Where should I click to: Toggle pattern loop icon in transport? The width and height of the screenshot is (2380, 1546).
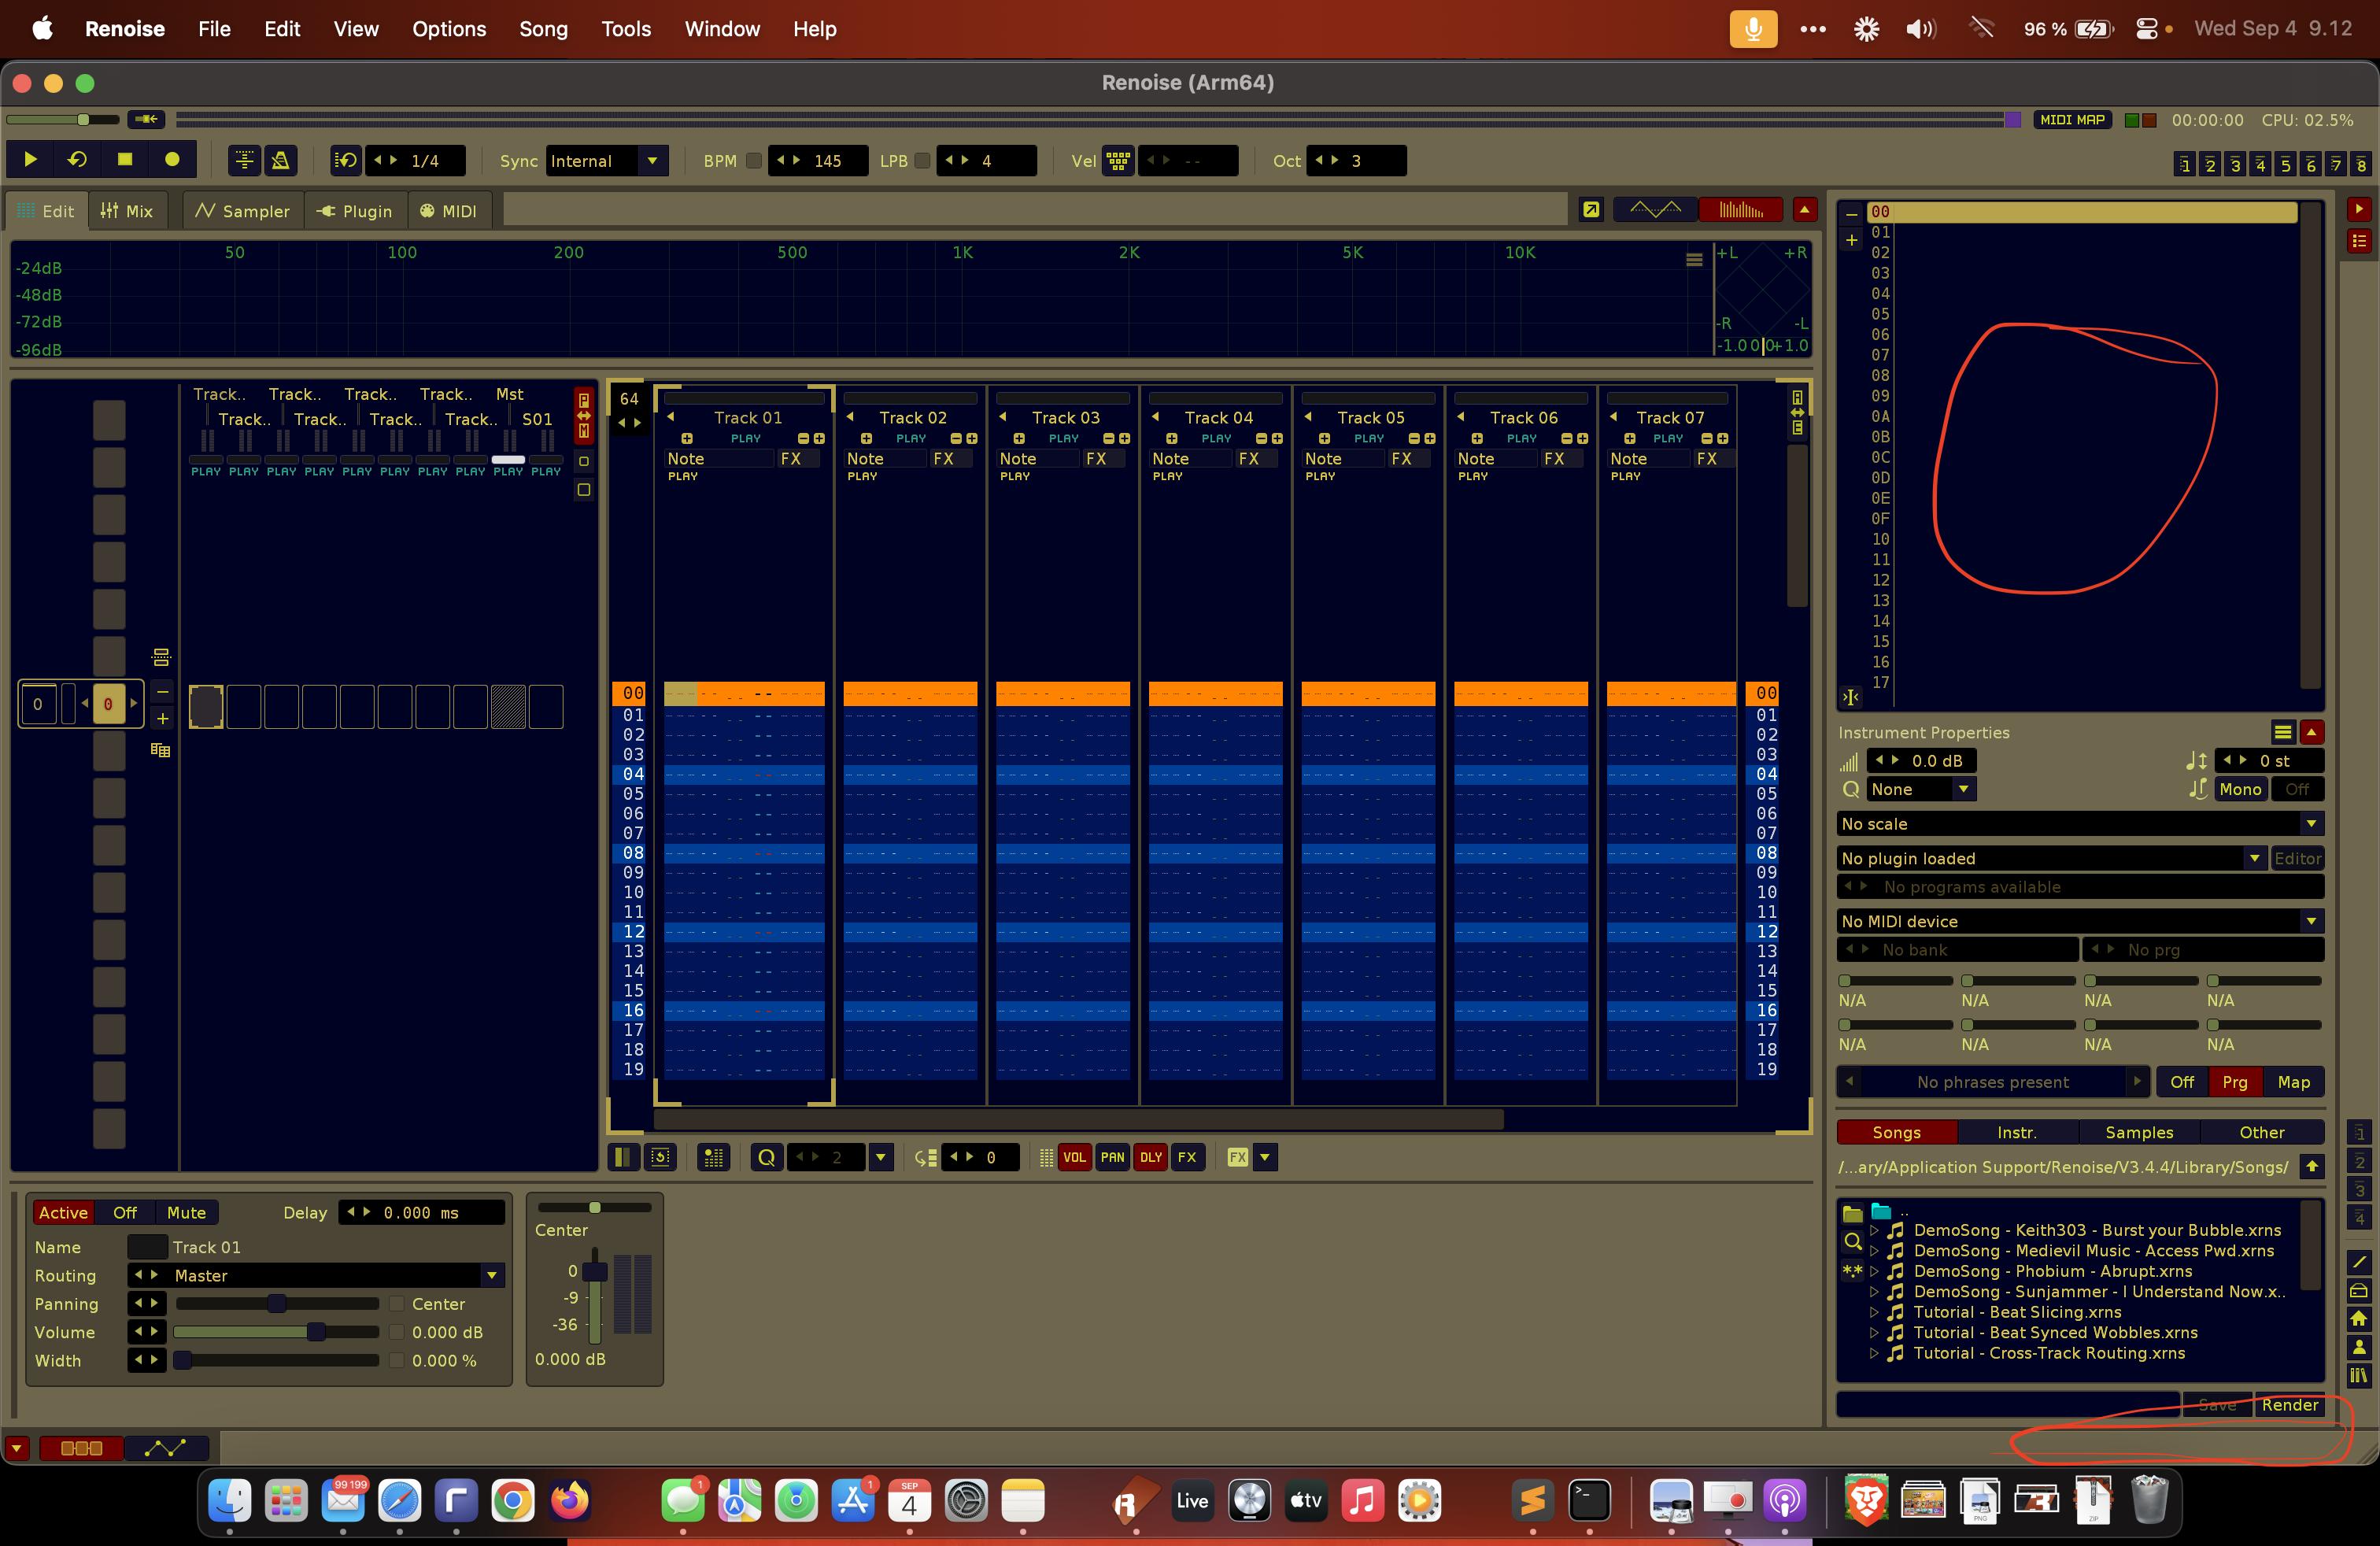(77, 160)
